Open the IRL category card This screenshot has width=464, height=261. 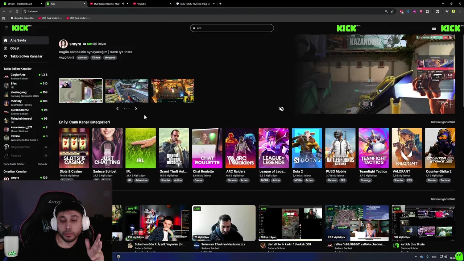tap(141, 148)
